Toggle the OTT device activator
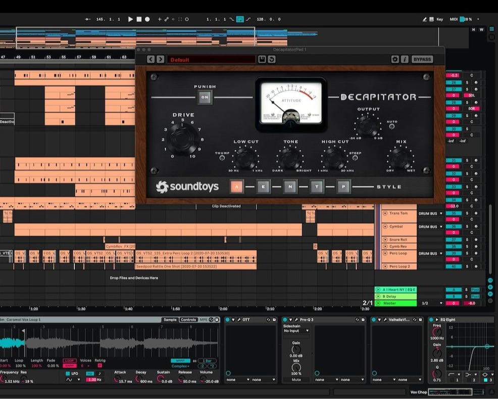The width and height of the screenshot is (498, 399). (227, 320)
